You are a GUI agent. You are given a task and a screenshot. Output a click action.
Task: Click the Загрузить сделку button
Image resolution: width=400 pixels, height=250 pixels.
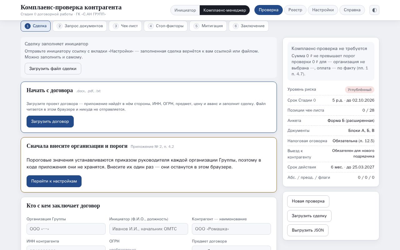(309, 216)
